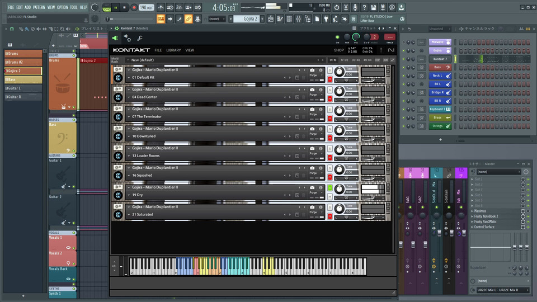This screenshot has height=302, width=537.
Task: Click the save floppy disk icon
Action: [374, 7]
